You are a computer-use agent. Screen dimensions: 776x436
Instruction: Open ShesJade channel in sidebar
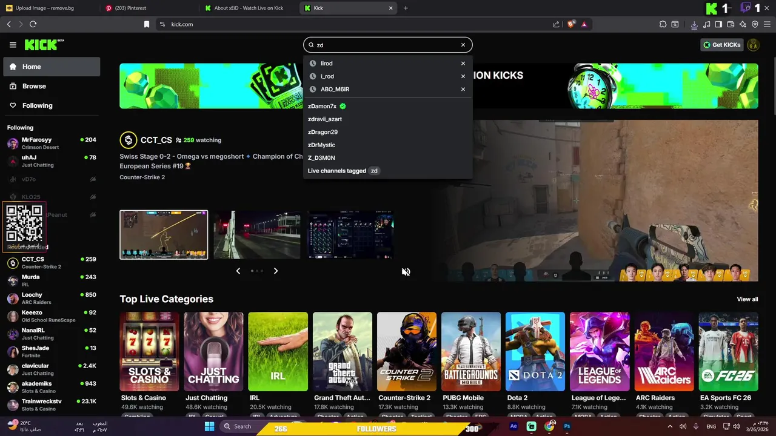point(52,351)
